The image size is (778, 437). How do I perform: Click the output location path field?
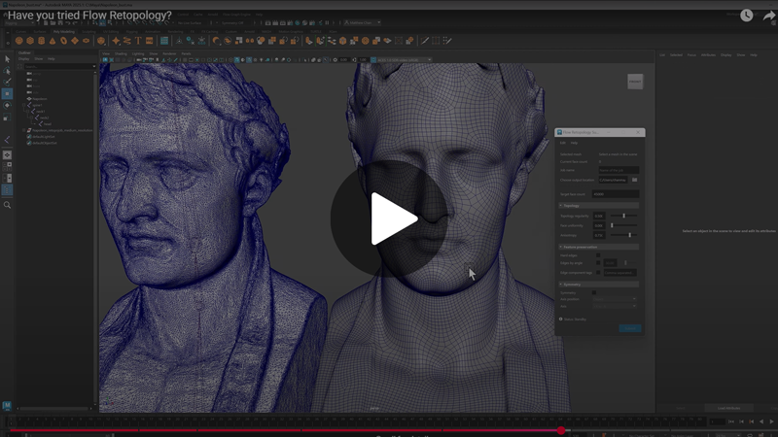(x=614, y=180)
